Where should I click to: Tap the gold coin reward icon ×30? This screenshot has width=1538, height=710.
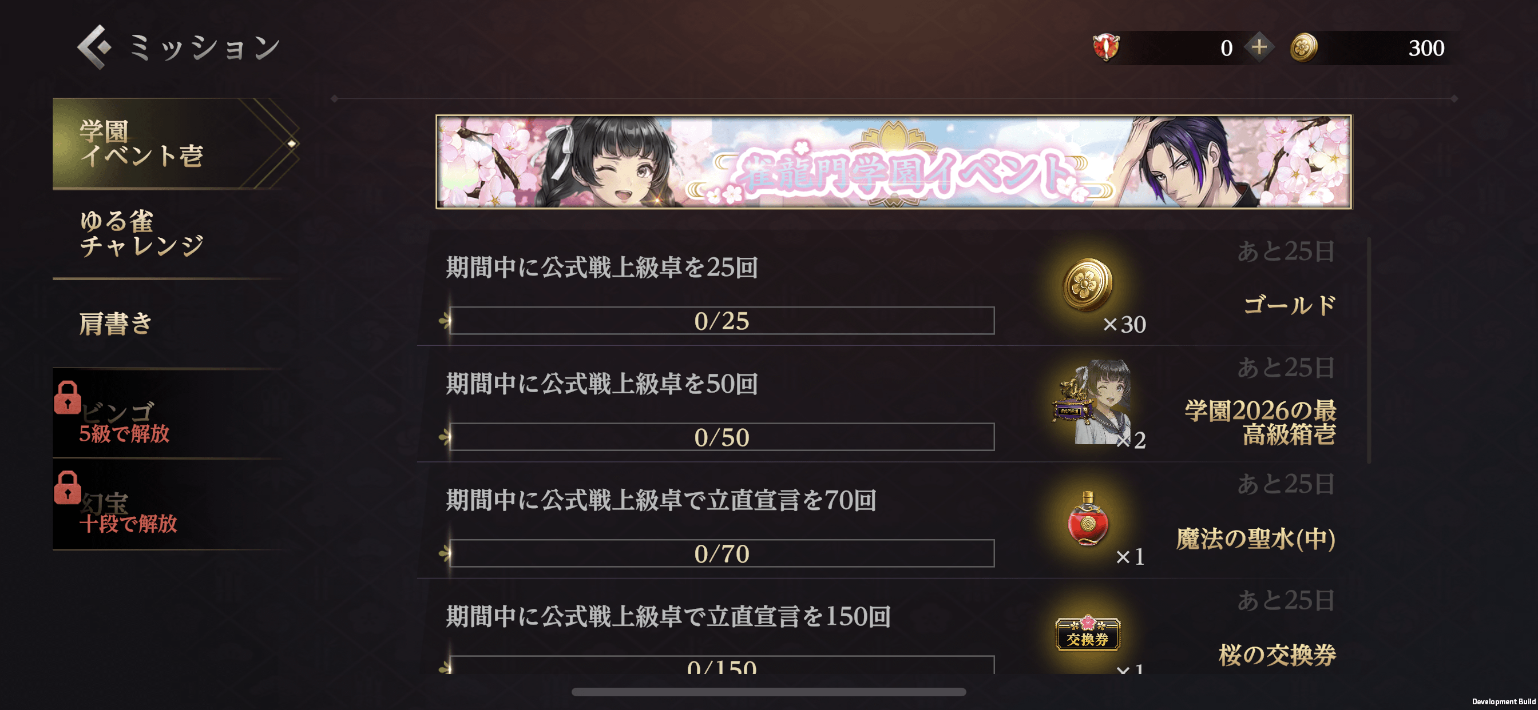click(x=1088, y=285)
